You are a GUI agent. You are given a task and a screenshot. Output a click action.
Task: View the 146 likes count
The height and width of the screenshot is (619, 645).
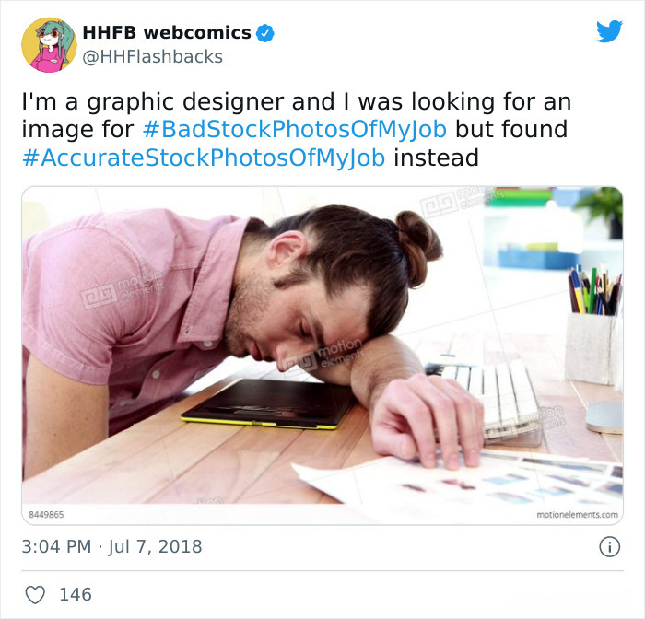click(76, 595)
